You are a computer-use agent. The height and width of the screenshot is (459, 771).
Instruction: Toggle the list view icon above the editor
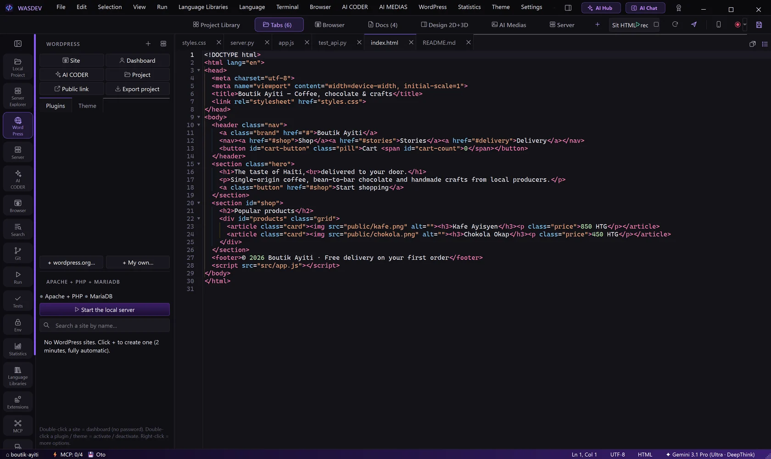[x=765, y=44]
